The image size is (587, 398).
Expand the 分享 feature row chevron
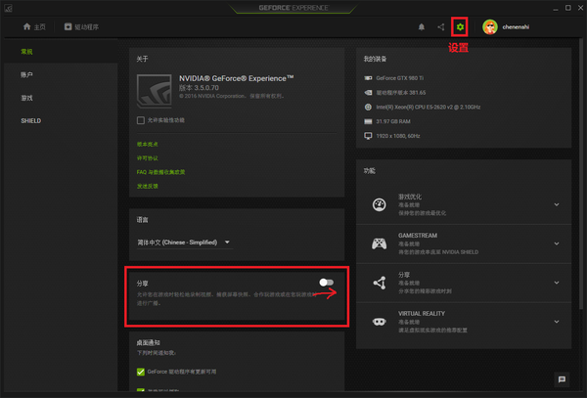tap(557, 283)
